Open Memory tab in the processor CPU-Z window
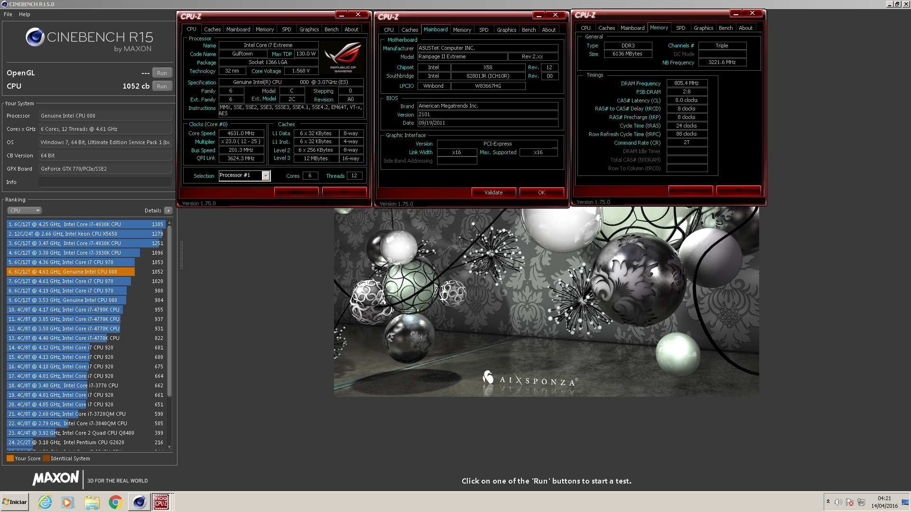This screenshot has height=512, width=911. [x=264, y=29]
